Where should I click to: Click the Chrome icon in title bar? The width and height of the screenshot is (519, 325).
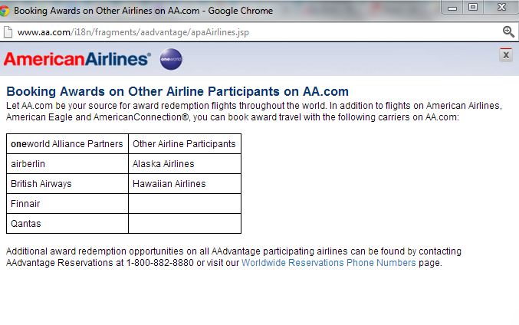(x=5, y=11)
